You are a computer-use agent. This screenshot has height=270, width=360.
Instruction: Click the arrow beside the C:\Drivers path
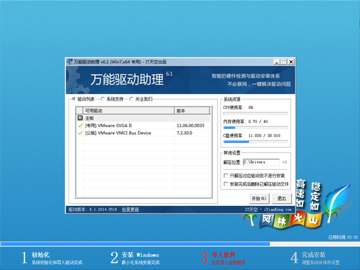coord(285,163)
